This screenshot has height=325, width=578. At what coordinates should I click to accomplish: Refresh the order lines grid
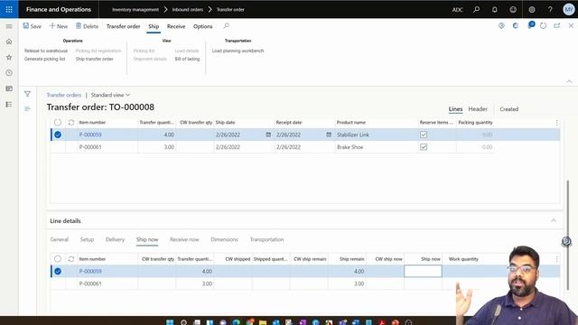coord(71,123)
